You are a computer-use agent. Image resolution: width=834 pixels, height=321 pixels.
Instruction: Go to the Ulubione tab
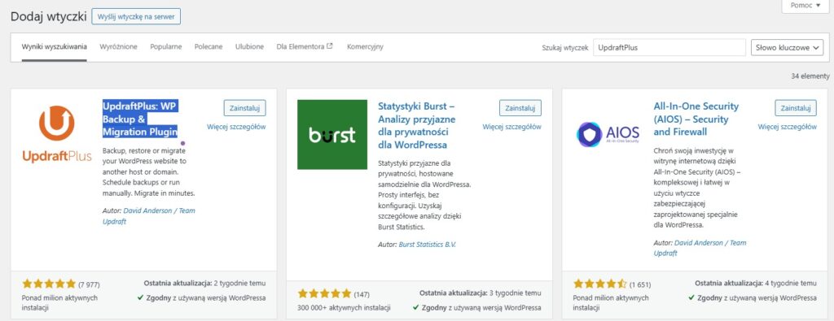pyautogui.click(x=249, y=46)
